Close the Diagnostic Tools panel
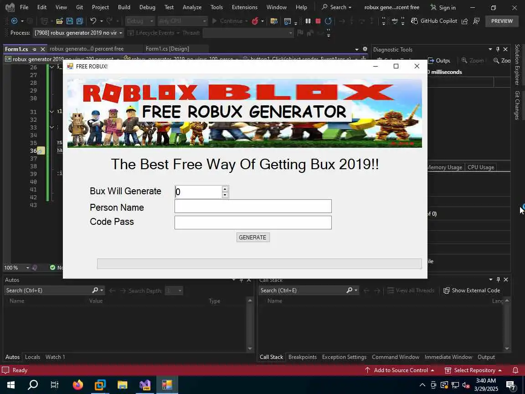Viewport: 525px width, 394px height. pos(505,49)
